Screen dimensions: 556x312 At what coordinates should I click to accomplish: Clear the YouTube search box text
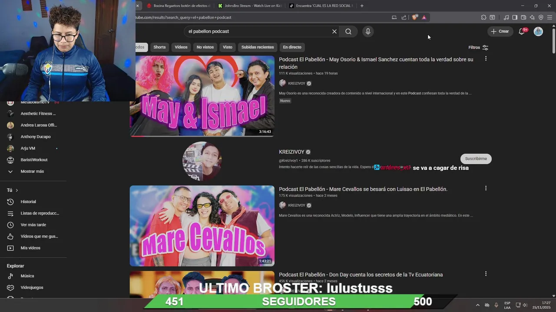tap(334, 31)
